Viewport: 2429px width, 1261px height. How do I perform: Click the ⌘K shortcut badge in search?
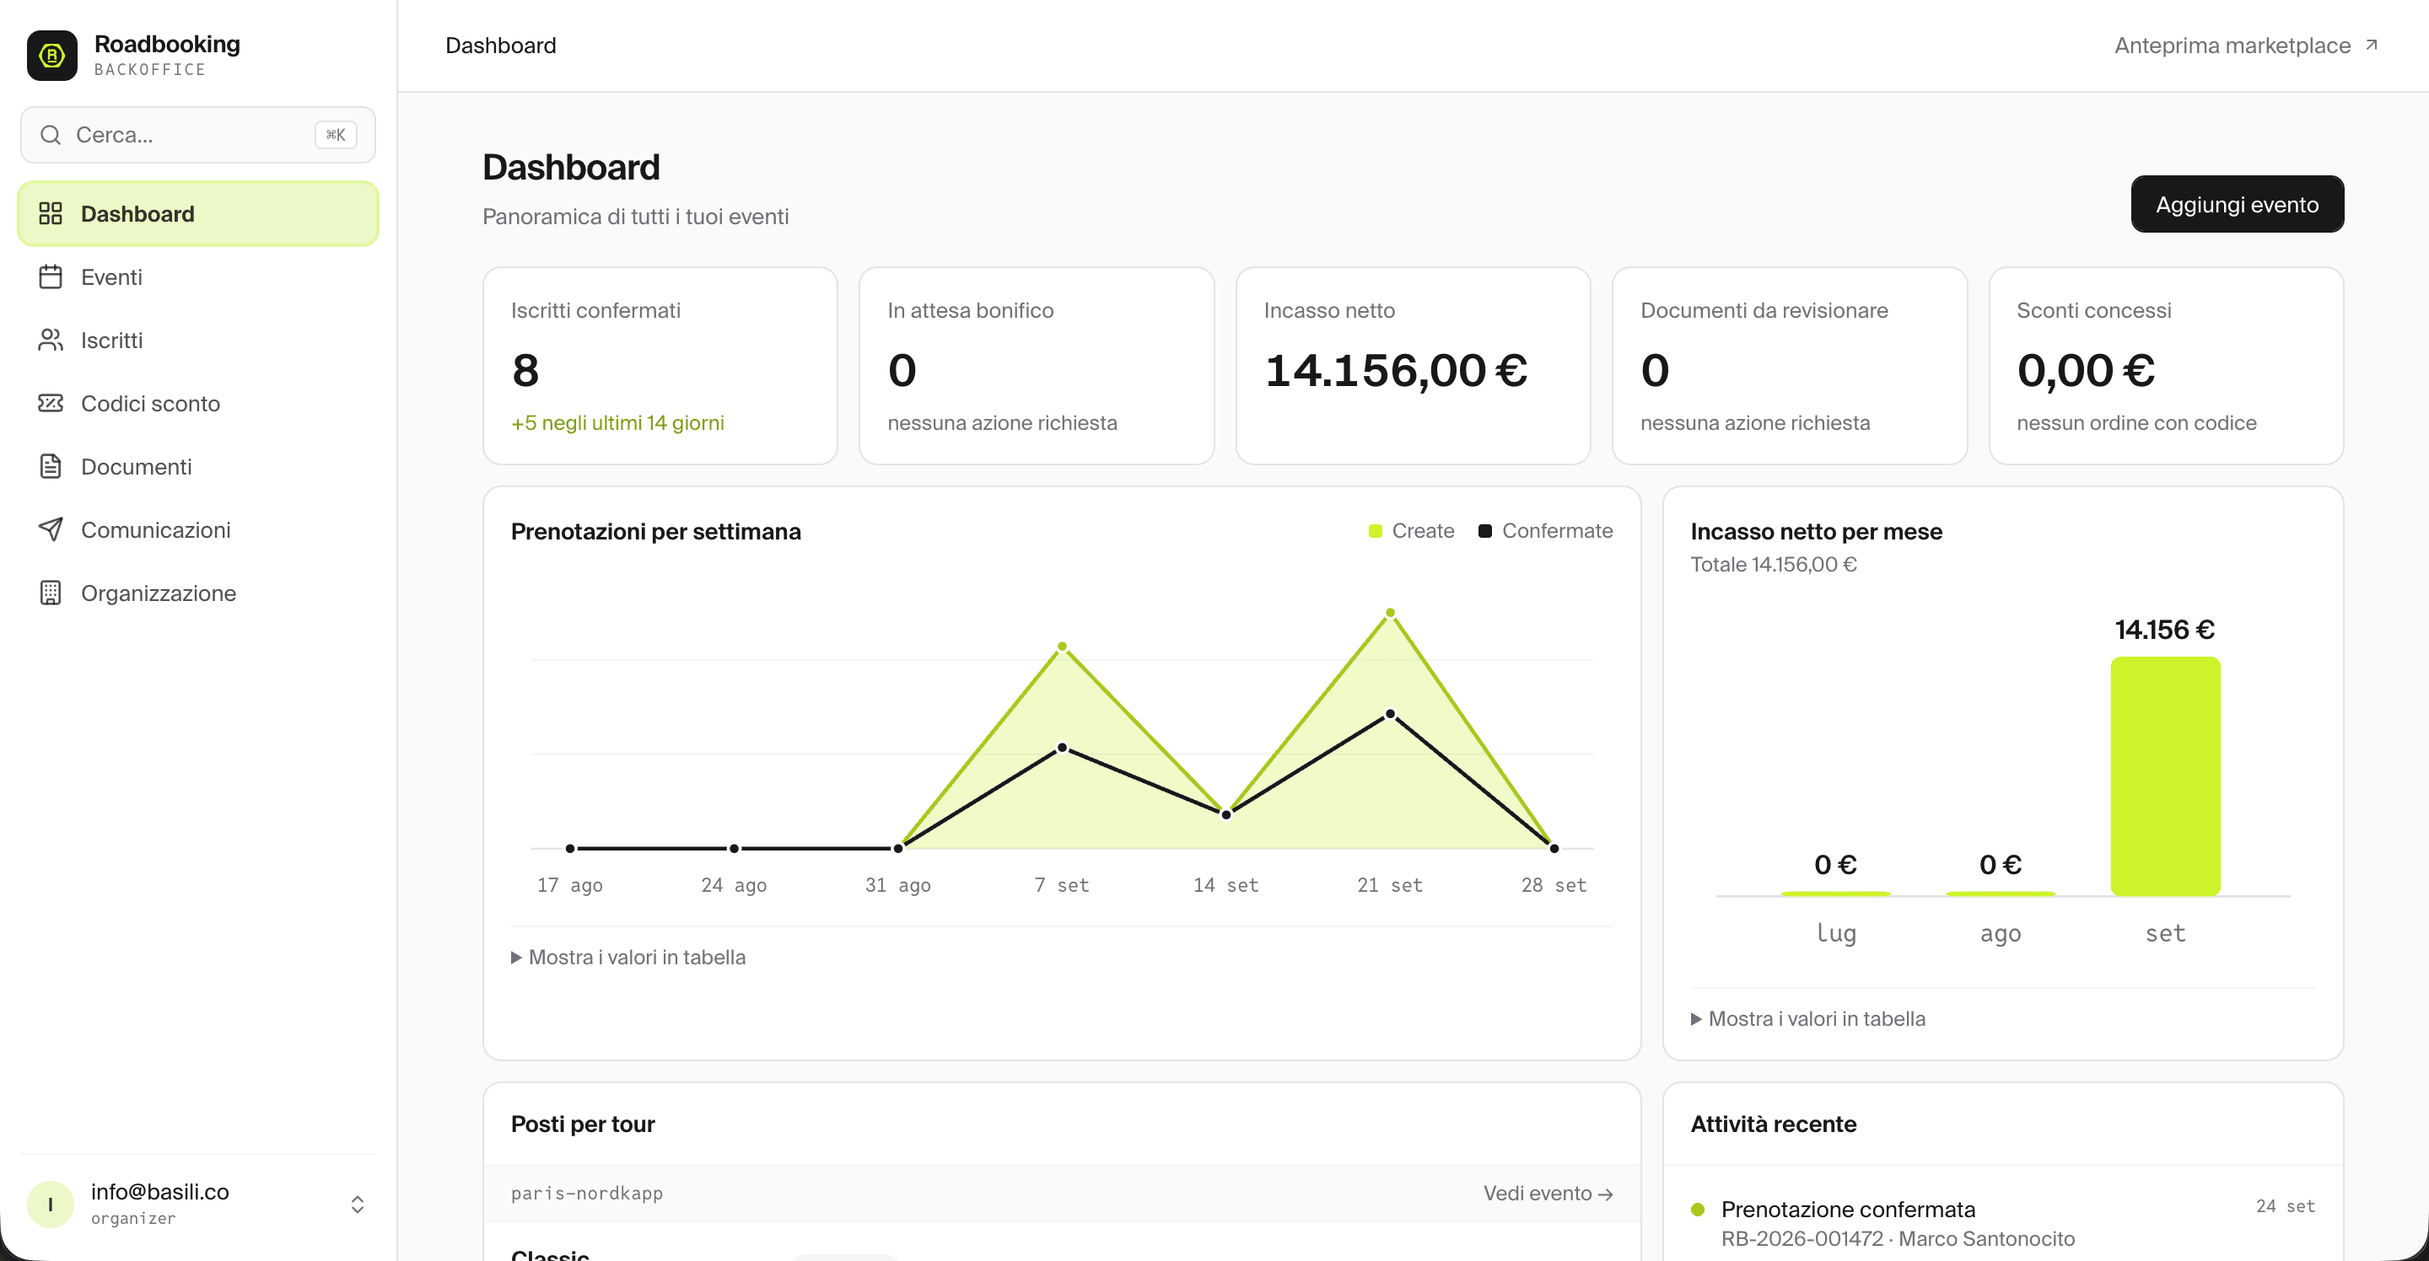click(336, 135)
